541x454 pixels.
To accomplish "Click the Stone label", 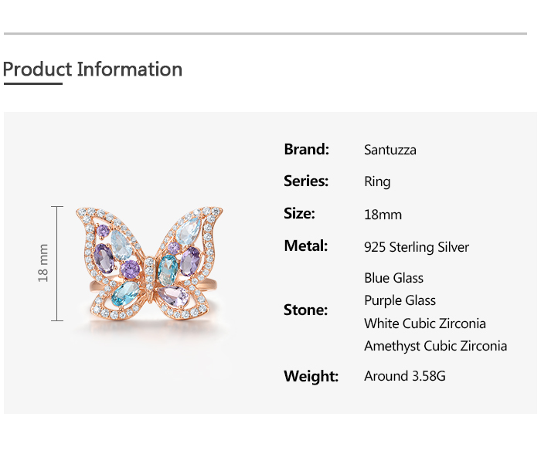I will [x=306, y=310].
